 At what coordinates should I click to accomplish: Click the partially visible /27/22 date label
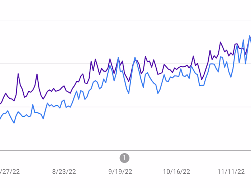(x=10, y=172)
